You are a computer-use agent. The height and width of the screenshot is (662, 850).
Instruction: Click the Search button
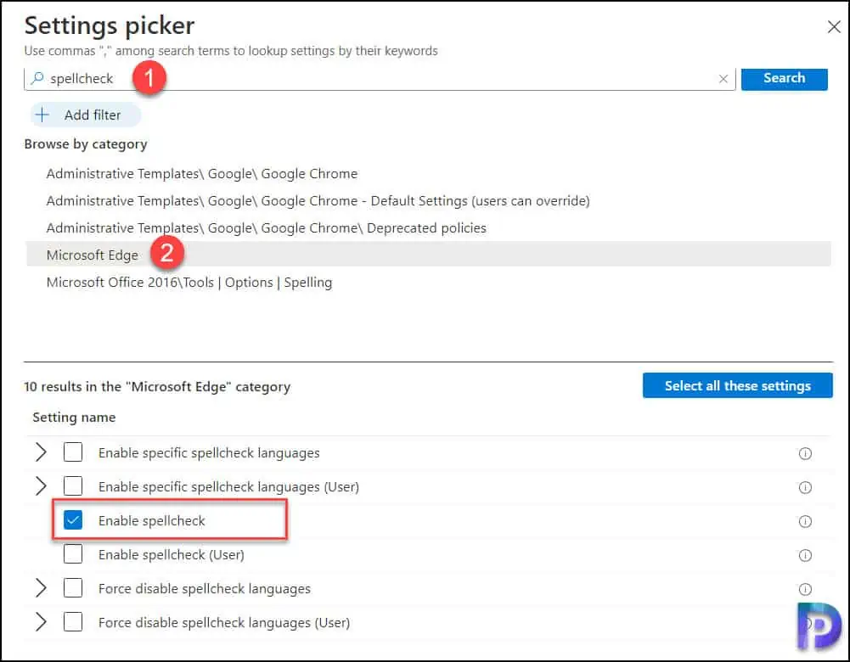pyautogui.click(x=784, y=79)
